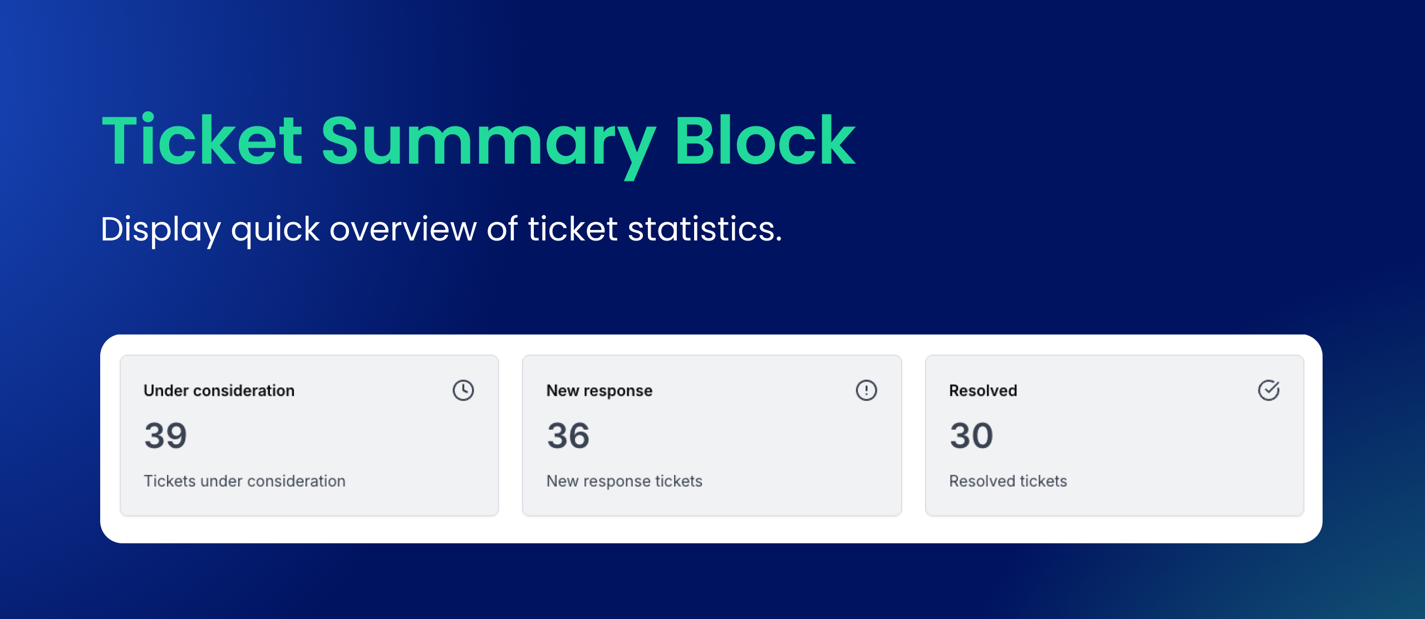
Task: Select the exclamation icon on New response card
Action: (866, 390)
